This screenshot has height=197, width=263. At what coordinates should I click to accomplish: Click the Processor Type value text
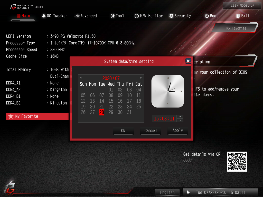[92, 43]
